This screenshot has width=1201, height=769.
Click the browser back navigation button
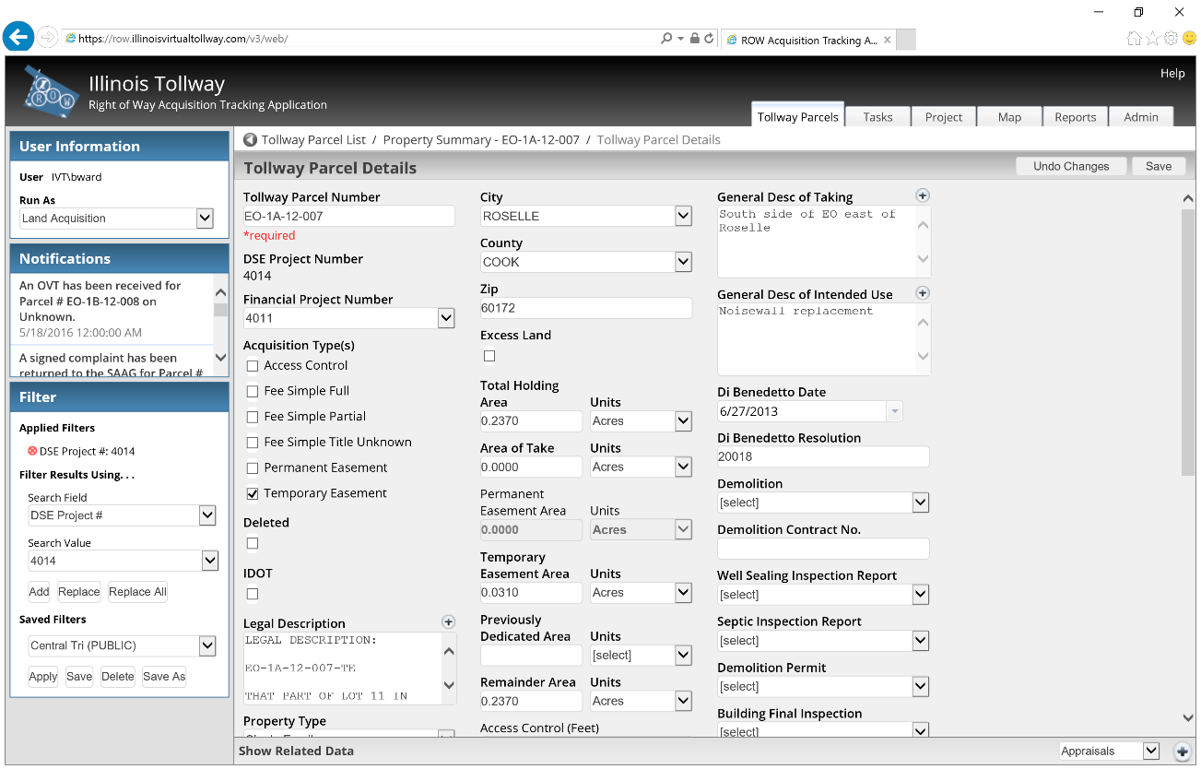coord(18,38)
